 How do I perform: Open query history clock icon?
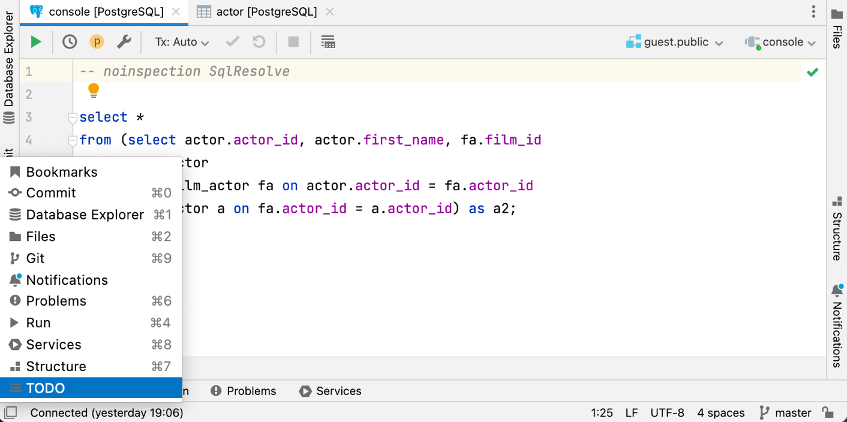point(70,42)
